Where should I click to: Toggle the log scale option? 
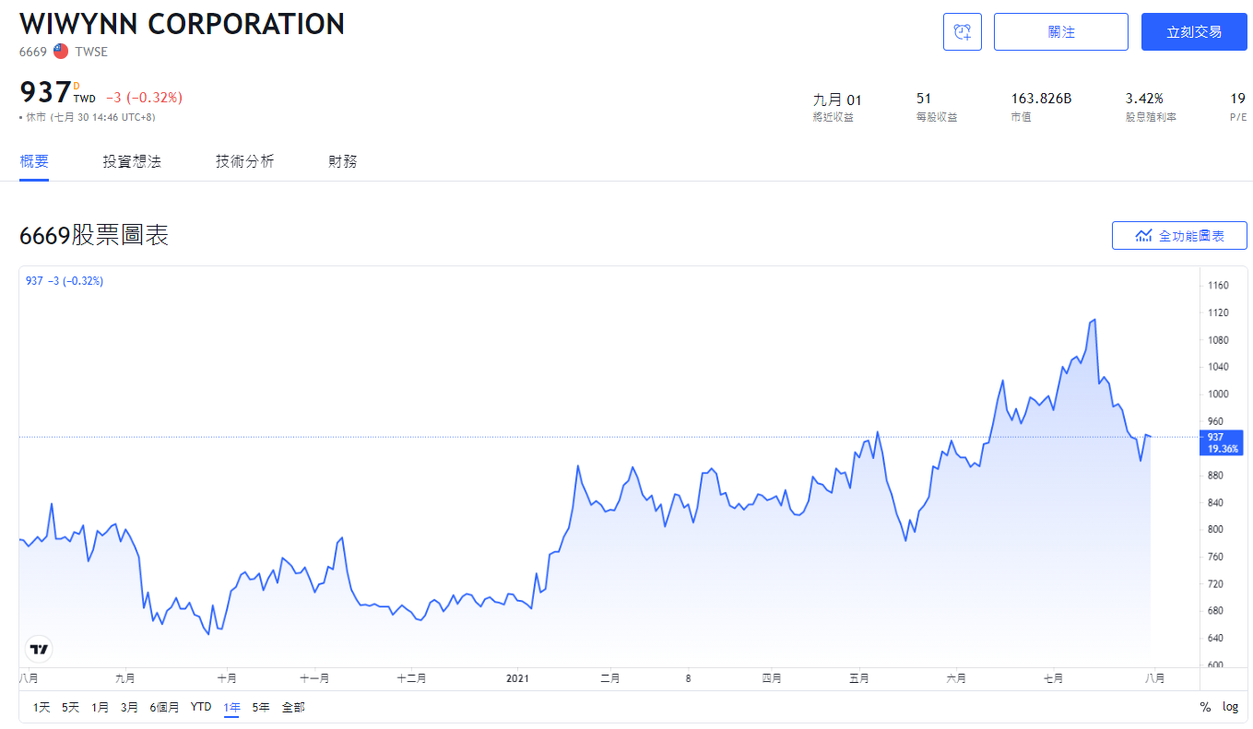pos(1230,708)
